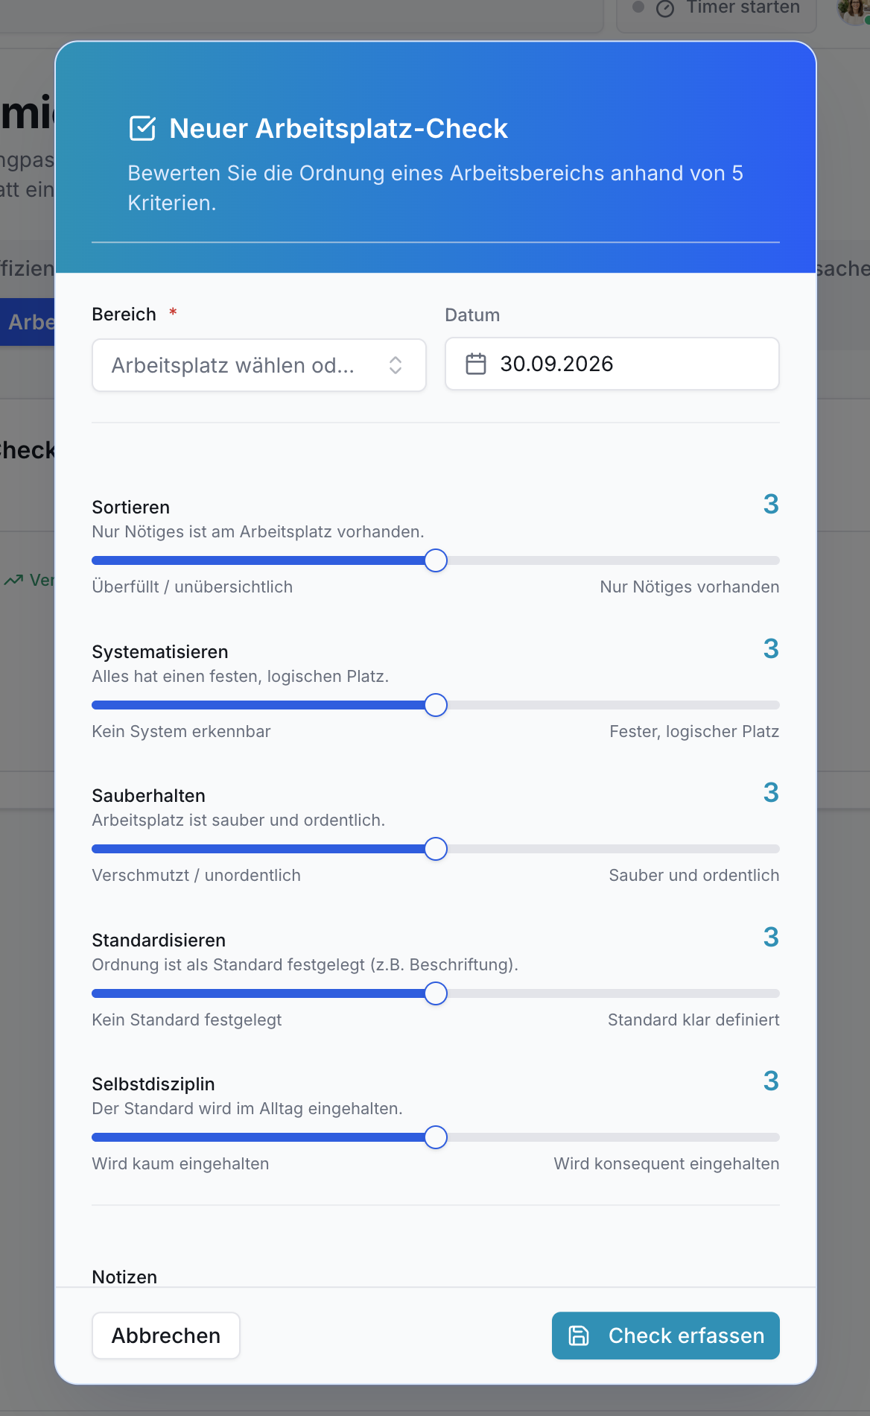Click the Check erfassen button
This screenshot has width=870, height=1416.
[x=666, y=1336]
